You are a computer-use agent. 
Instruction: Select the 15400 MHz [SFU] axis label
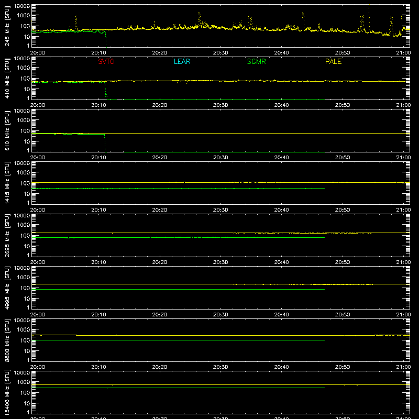point(7,392)
